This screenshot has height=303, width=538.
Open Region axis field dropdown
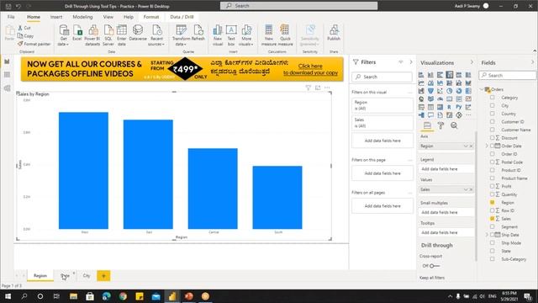click(466, 146)
